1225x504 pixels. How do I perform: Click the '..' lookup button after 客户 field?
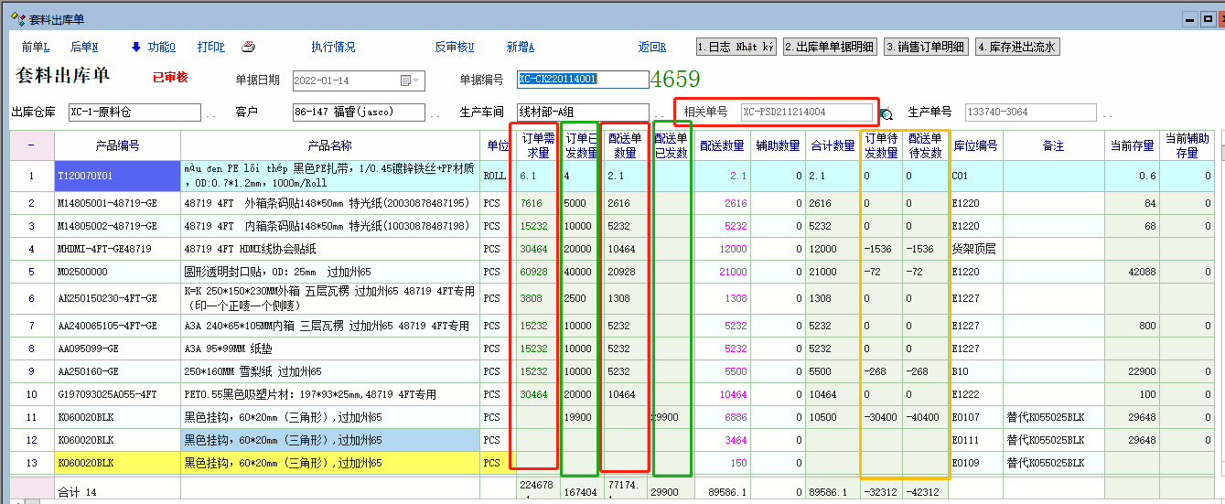point(435,114)
